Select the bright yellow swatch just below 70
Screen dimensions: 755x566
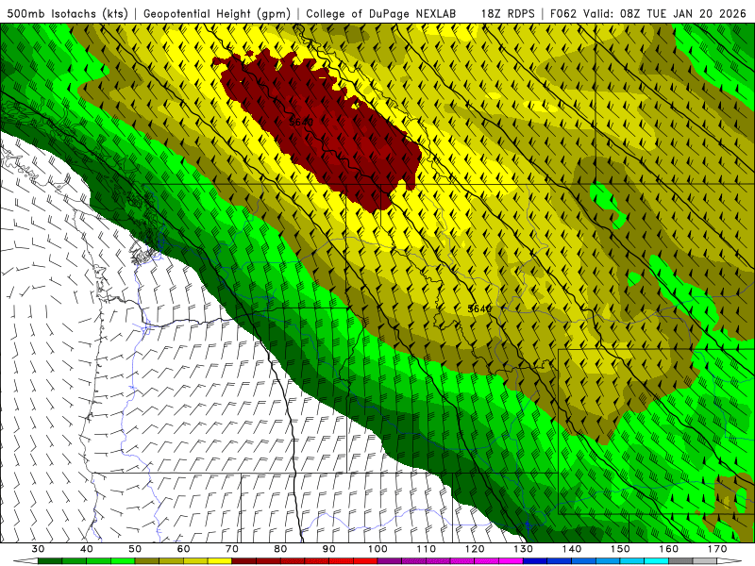(x=220, y=560)
